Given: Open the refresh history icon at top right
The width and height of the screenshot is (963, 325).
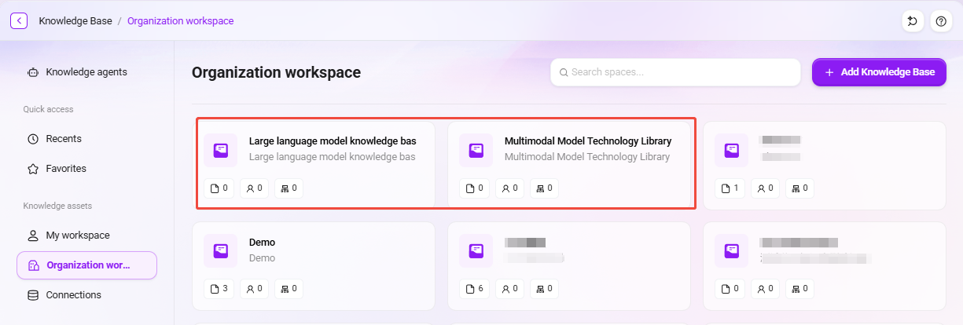Looking at the screenshot, I should point(913,21).
